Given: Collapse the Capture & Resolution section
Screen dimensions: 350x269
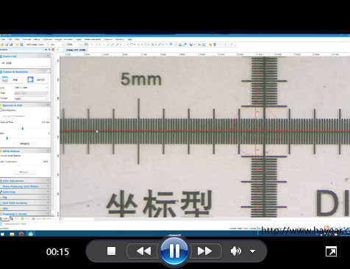Looking at the screenshot, I should tap(48, 71).
